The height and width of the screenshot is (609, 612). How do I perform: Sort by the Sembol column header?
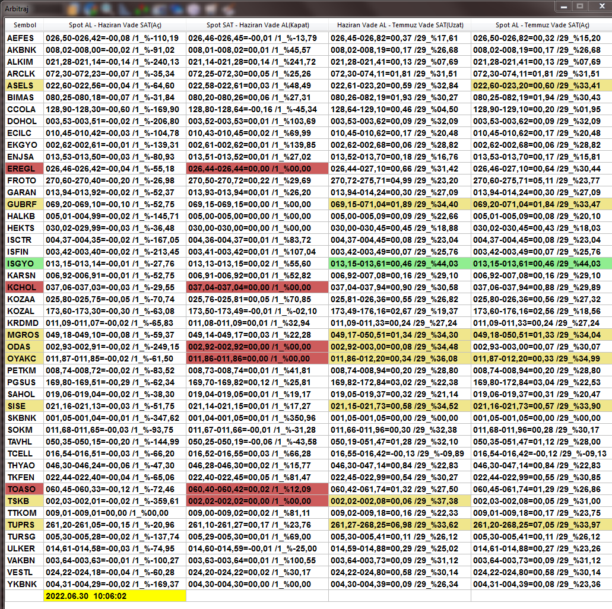tap(24, 25)
